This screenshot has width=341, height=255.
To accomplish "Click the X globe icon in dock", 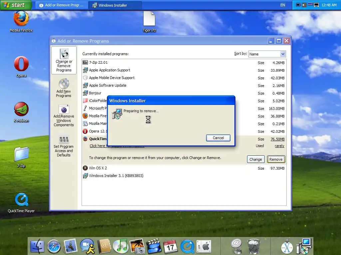I will click(x=287, y=247).
